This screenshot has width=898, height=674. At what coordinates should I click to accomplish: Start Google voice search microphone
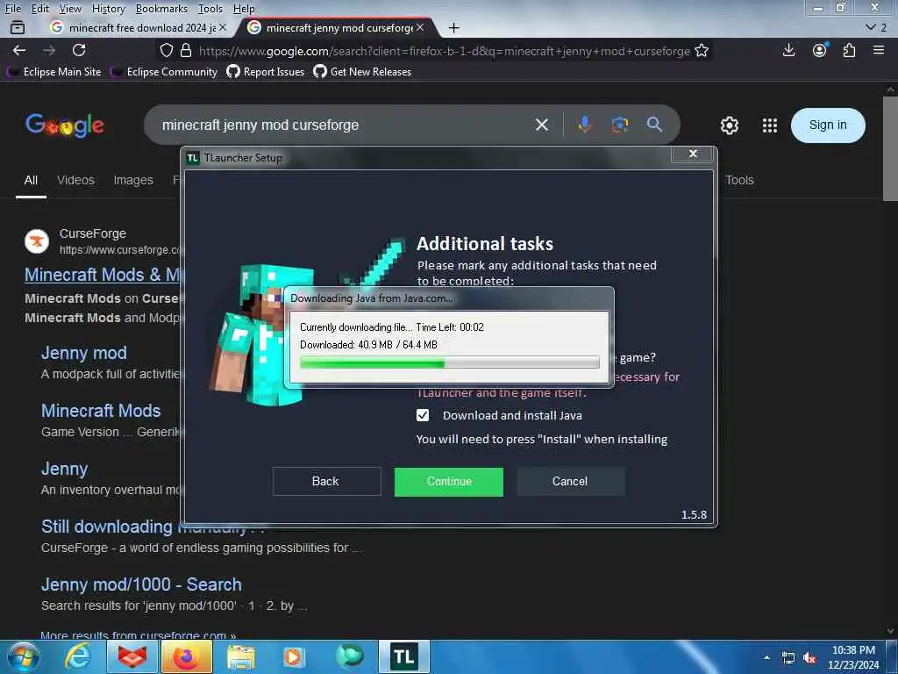584,125
